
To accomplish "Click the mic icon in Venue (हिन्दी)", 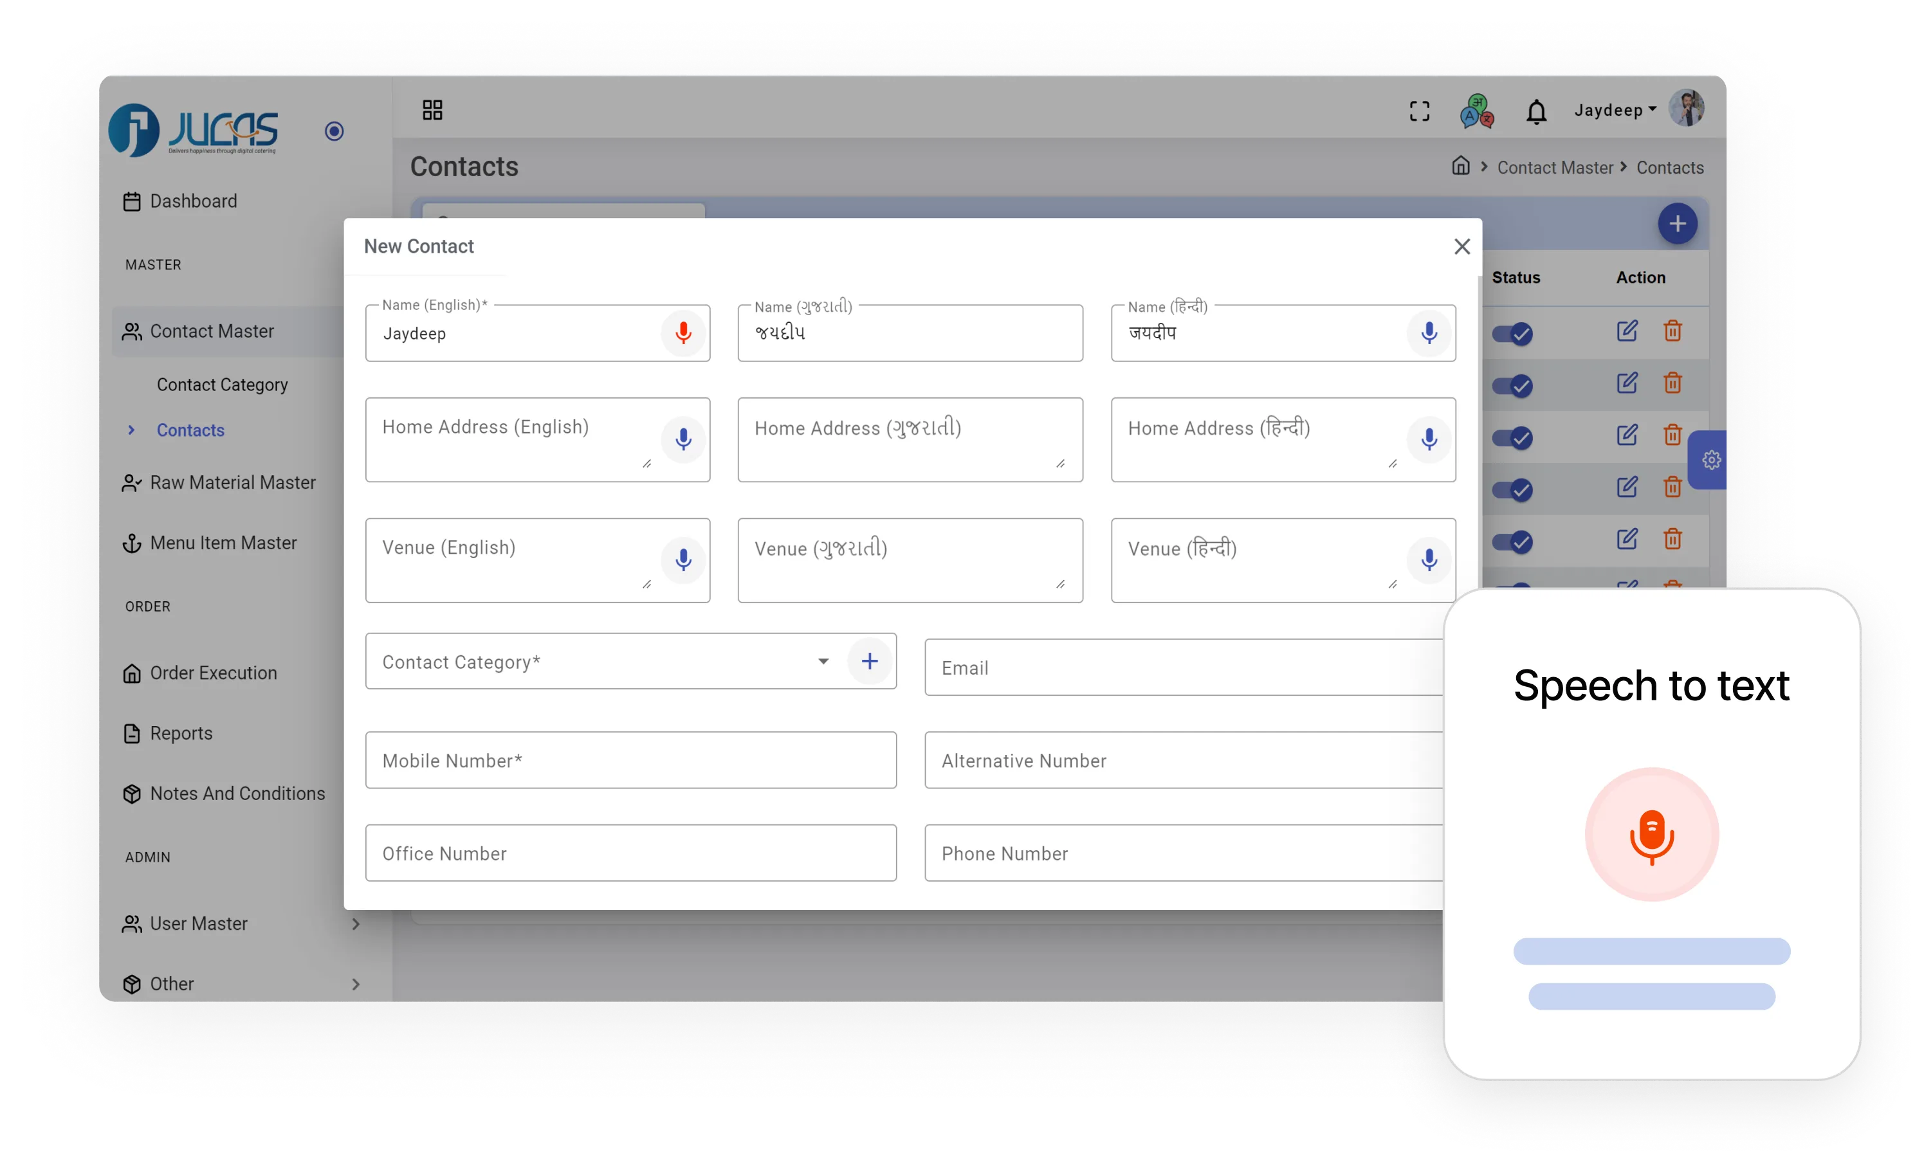I will (1429, 561).
